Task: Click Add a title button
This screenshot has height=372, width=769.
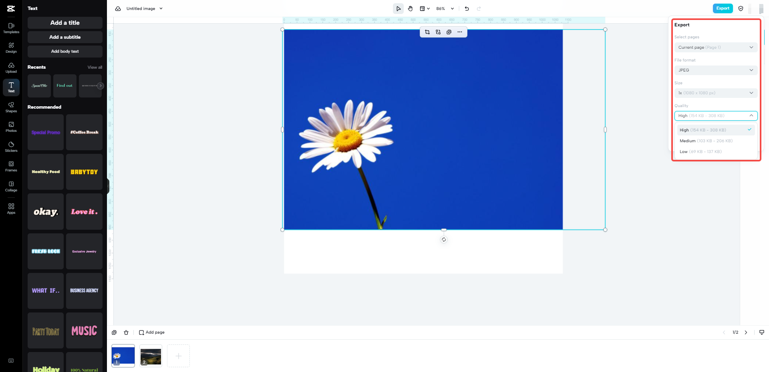Action: click(x=65, y=23)
